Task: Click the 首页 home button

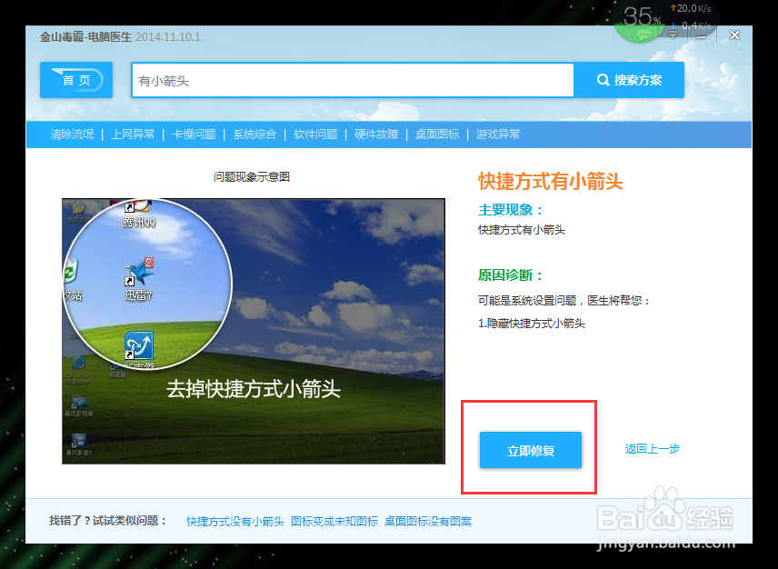Action: (x=76, y=80)
